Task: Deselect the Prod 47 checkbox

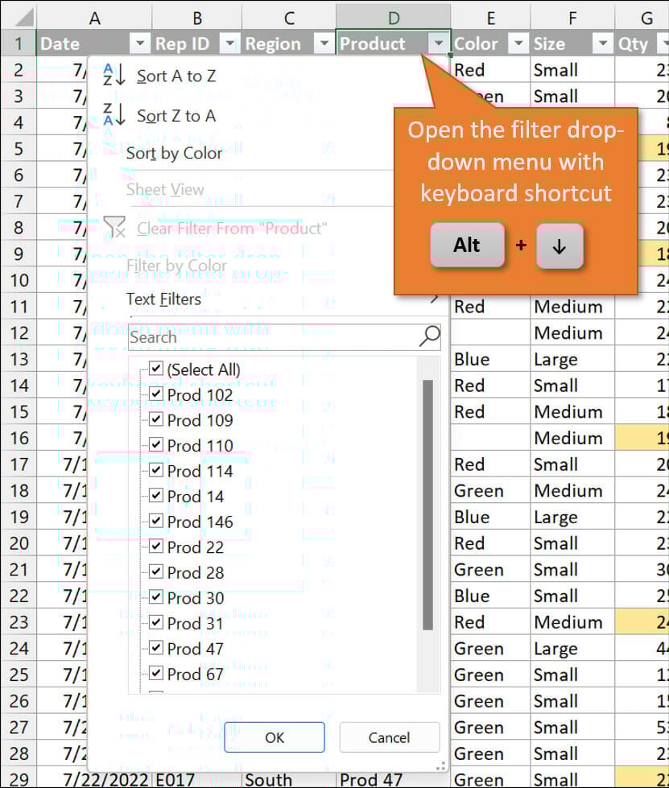Action: point(156,649)
